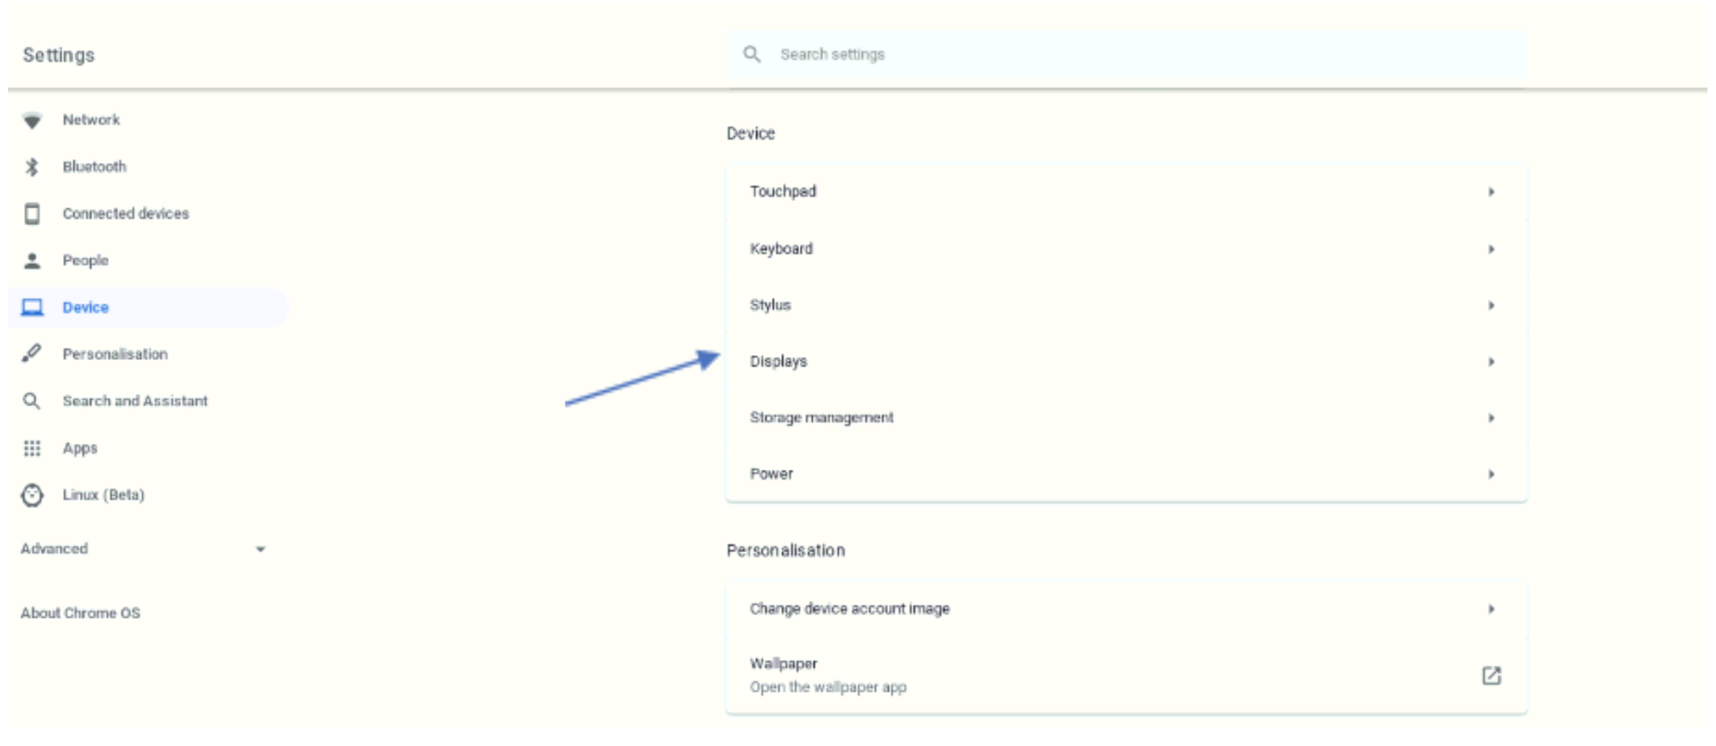Click the magnifier icon in search bar
Screen dimensions: 1716x746
pyautogui.click(x=751, y=54)
